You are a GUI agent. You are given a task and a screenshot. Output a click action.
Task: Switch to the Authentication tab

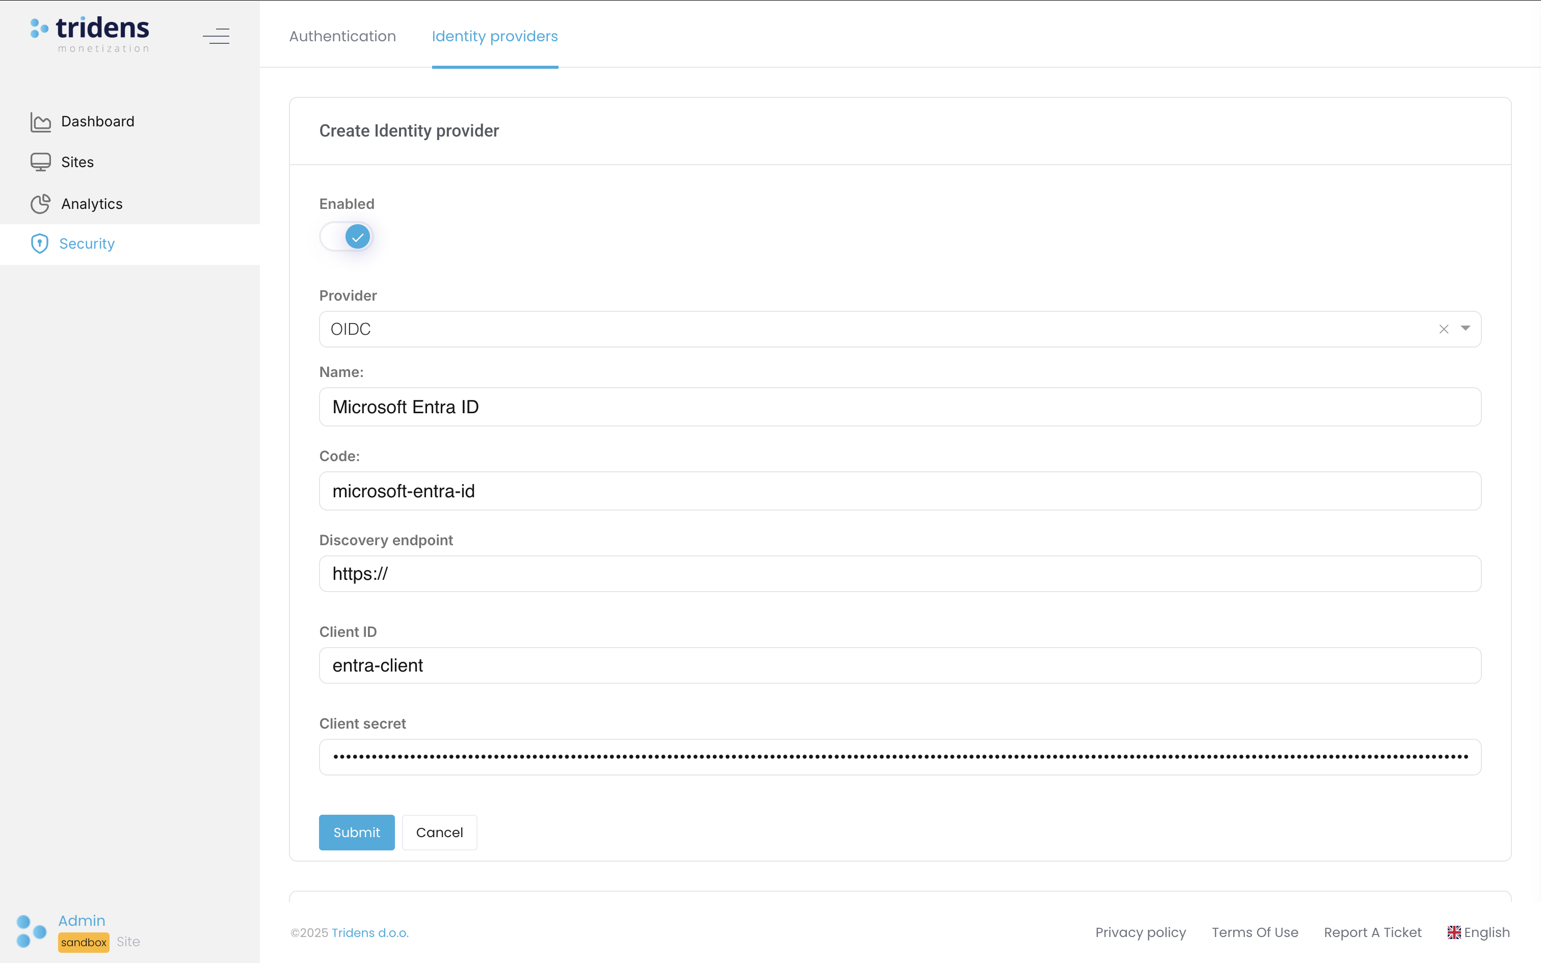(342, 36)
